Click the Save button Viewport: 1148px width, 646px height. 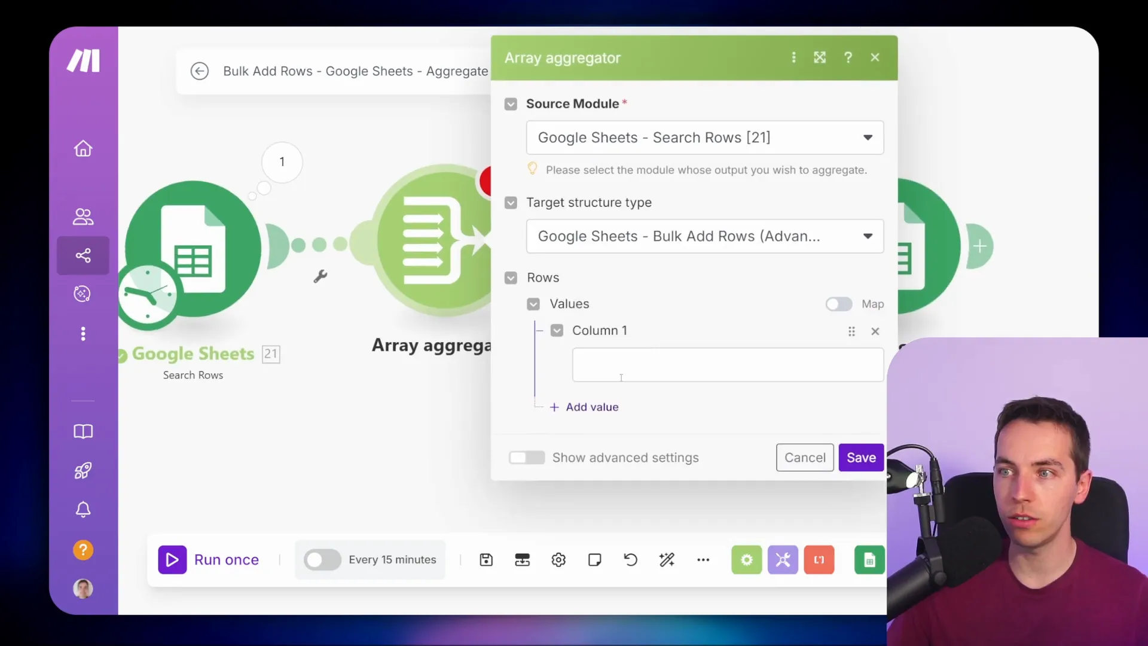861,458
